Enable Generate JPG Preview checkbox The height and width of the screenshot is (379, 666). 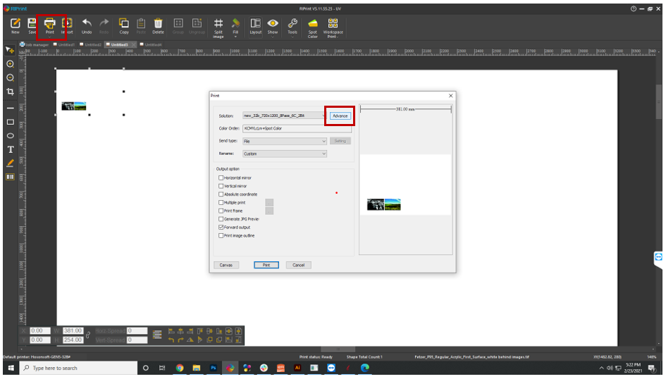pyautogui.click(x=221, y=219)
